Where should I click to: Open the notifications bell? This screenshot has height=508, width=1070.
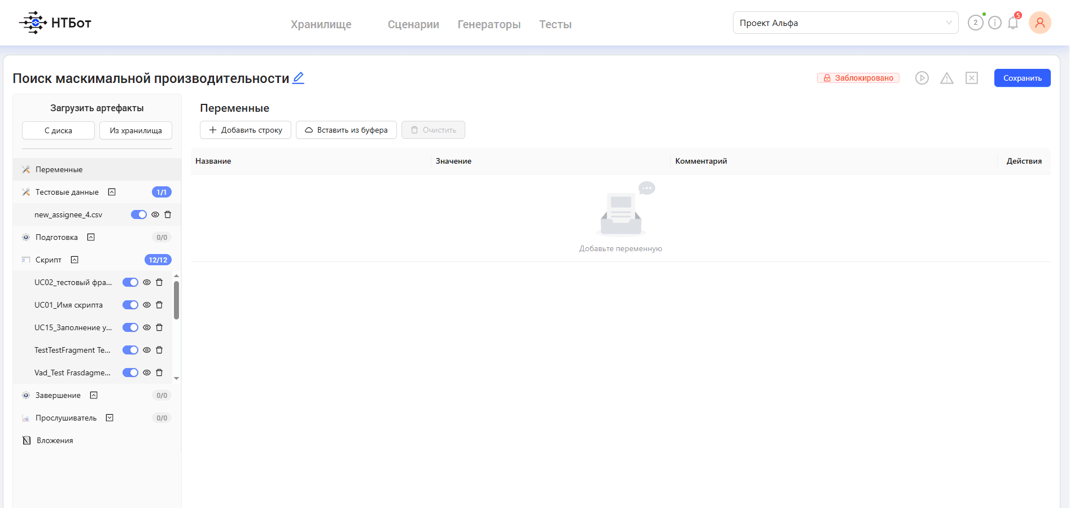pos(1013,23)
